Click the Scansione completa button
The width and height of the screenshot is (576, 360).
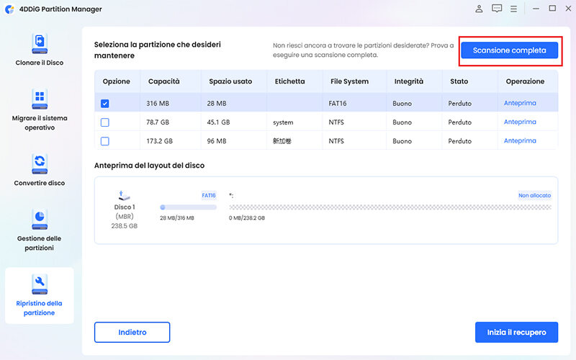pyautogui.click(x=510, y=50)
